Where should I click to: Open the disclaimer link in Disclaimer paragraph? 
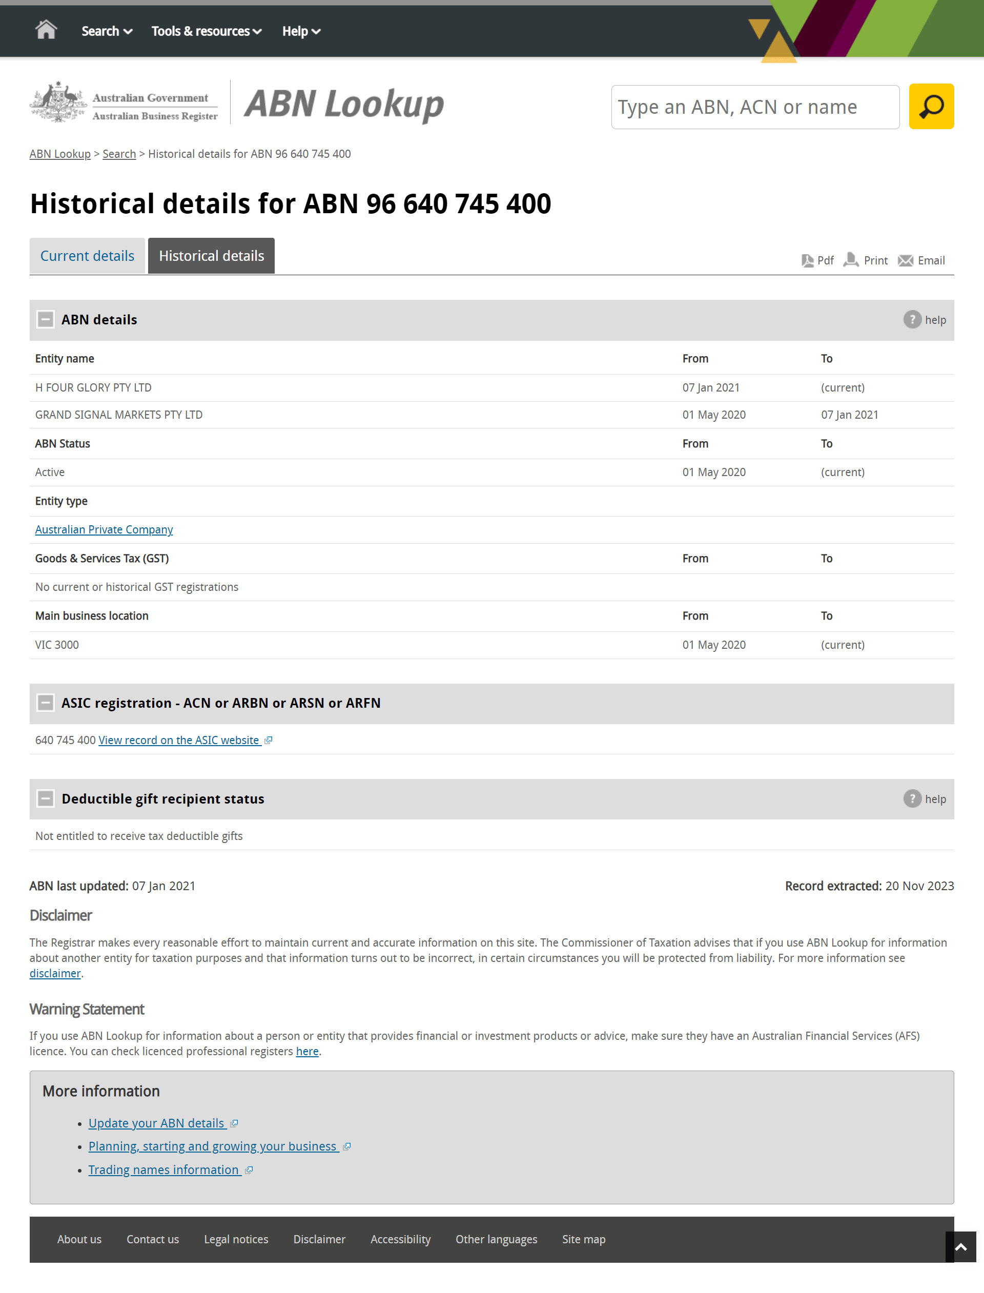pyautogui.click(x=55, y=973)
